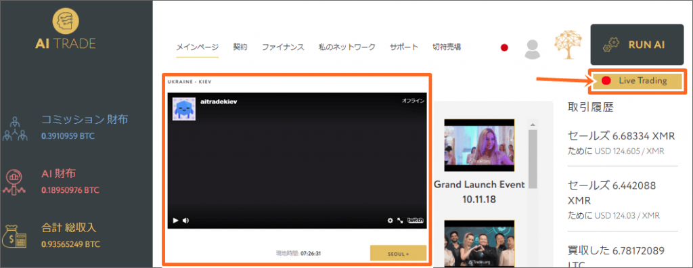Open the user profile avatar icon

(x=533, y=49)
